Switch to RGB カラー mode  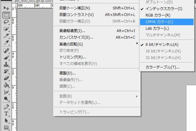[x=159, y=15]
